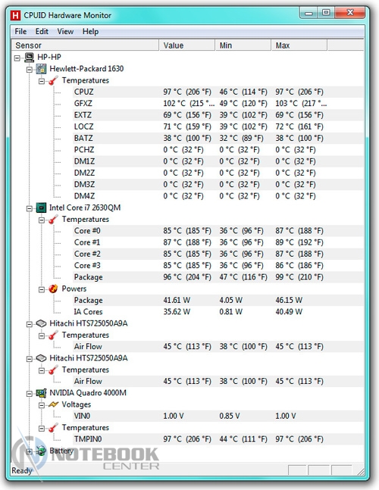The height and width of the screenshot is (490, 379).
Task: Open the Help menu
Action: pyautogui.click(x=90, y=32)
